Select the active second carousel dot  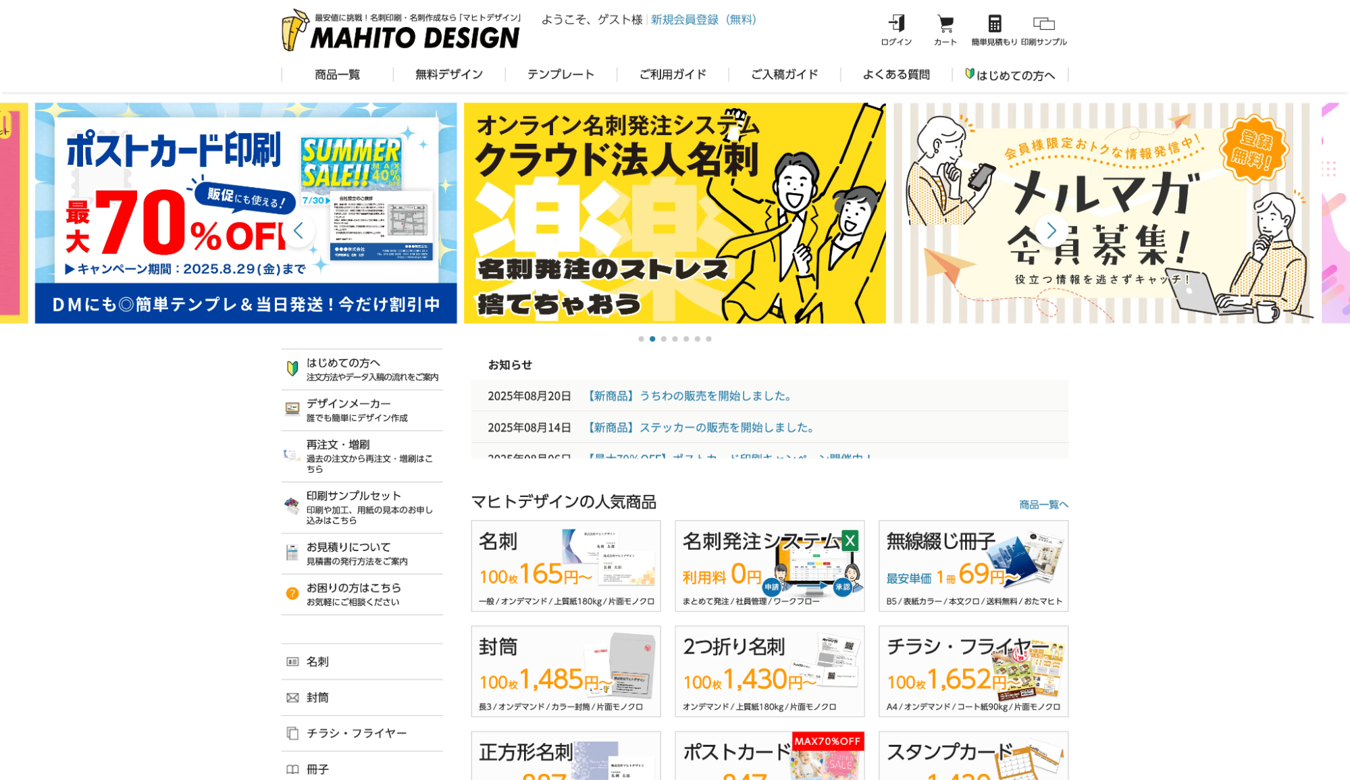[x=652, y=339]
